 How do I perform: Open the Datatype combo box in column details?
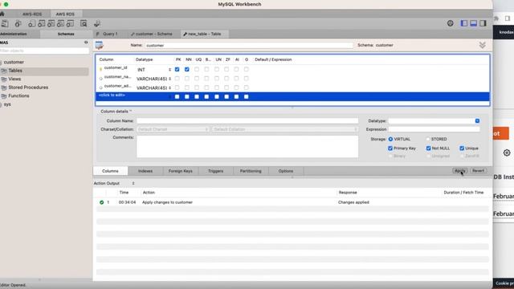(477, 121)
